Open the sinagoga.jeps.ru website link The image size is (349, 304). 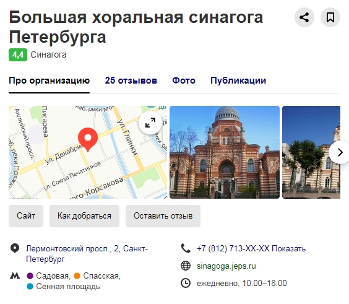pos(226,266)
